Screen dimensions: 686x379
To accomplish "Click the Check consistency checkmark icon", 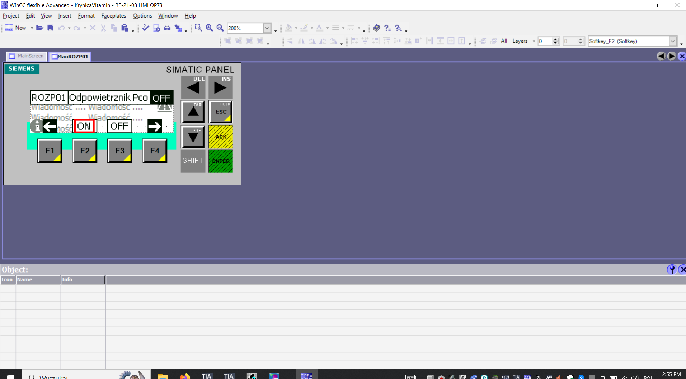I will 146,28.
